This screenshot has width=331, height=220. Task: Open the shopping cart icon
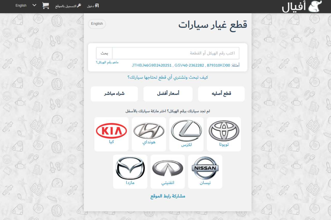[x=46, y=6]
